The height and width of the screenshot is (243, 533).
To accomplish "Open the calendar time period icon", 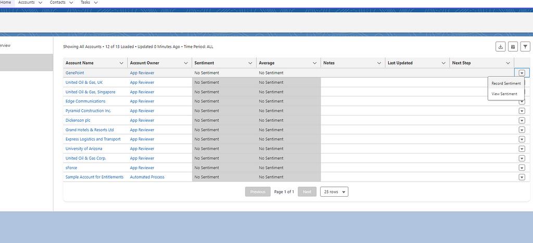I will [x=513, y=47].
